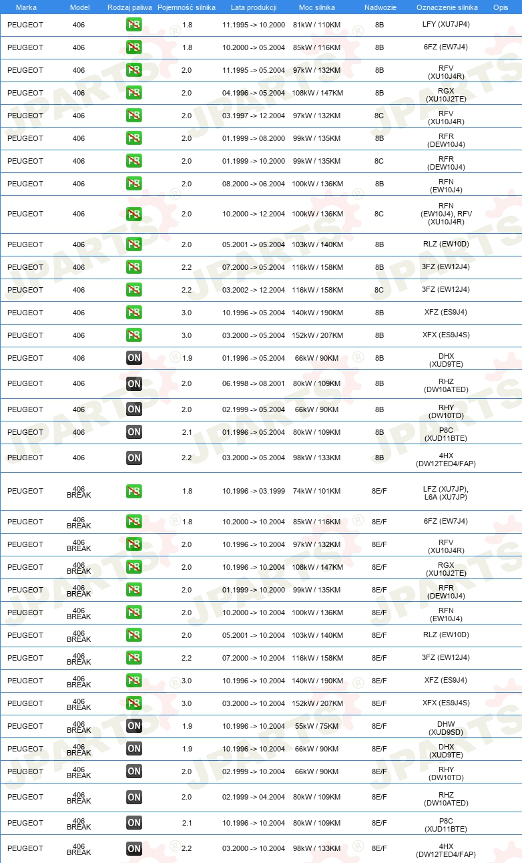The height and width of the screenshot is (863, 522).
Task: Click diesel ON icon in P8C 8B row
Action: pyautogui.click(x=134, y=432)
